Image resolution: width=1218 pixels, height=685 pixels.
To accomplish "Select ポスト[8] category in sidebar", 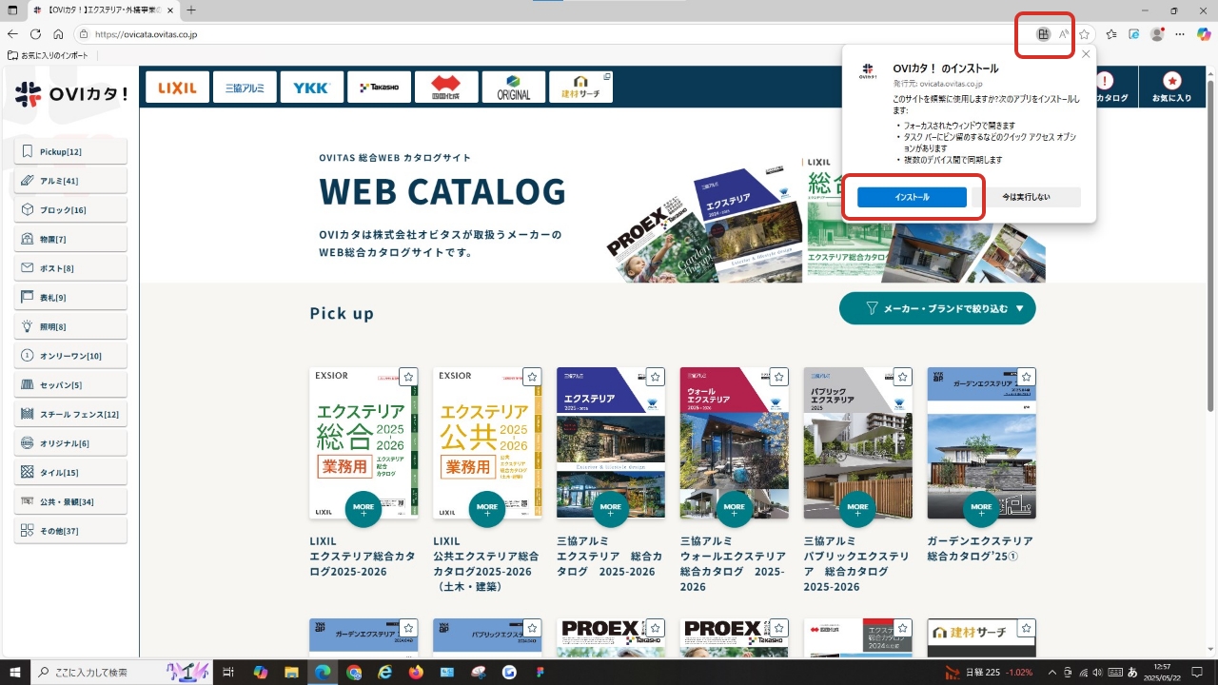I will (70, 268).
